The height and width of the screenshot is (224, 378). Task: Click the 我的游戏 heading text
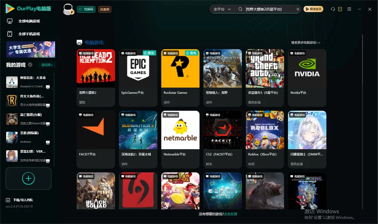pos(15,65)
